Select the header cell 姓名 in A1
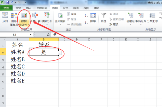Viewport: 162px width, 107px height. tap(18, 45)
